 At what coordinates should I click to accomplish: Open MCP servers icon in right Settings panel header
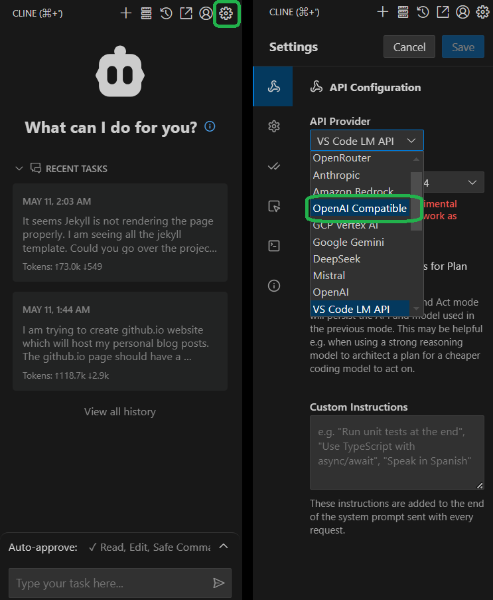403,12
